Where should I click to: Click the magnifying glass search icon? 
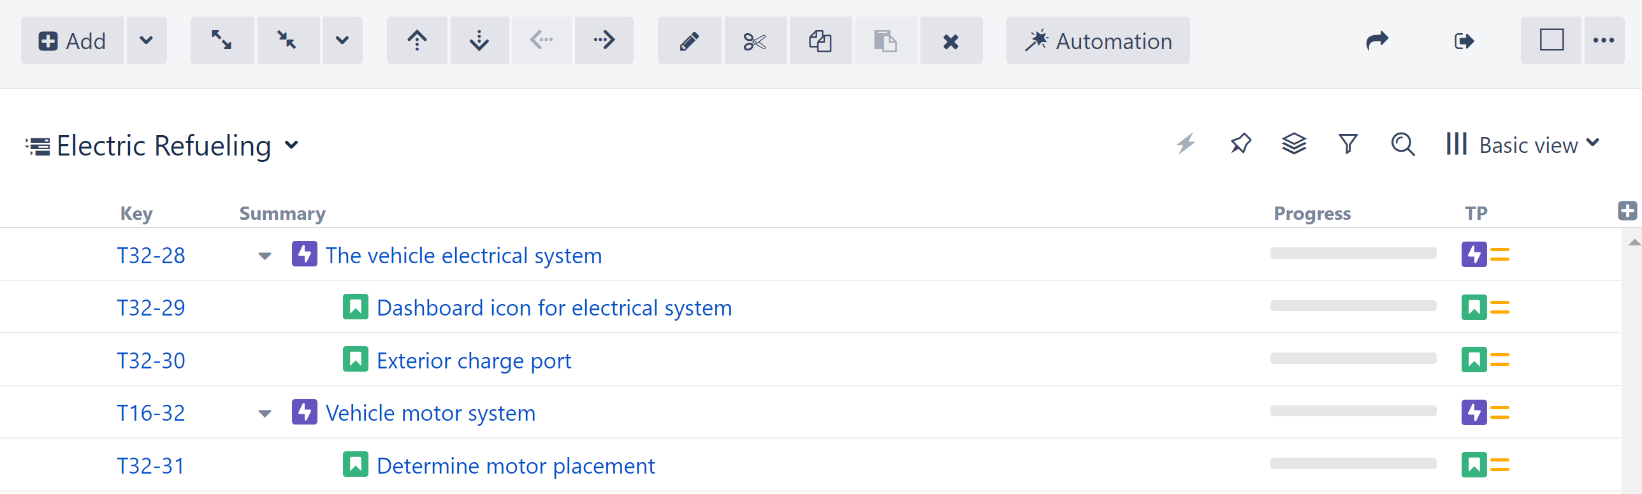coord(1402,144)
